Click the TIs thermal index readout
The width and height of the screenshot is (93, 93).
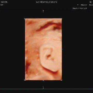[91, 5]
